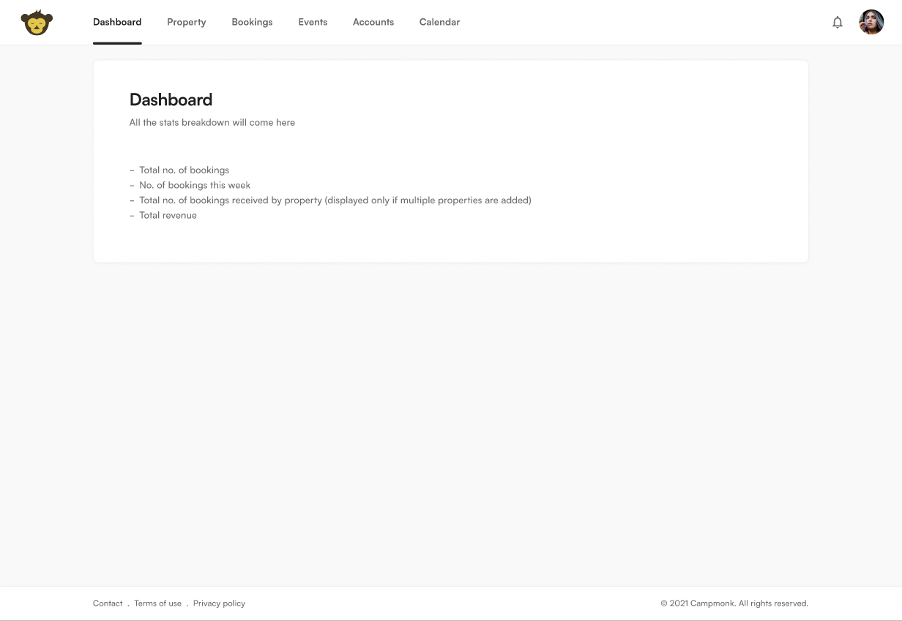The image size is (902, 621).
Task: View the Privacy policy link
Action: point(219,603)
